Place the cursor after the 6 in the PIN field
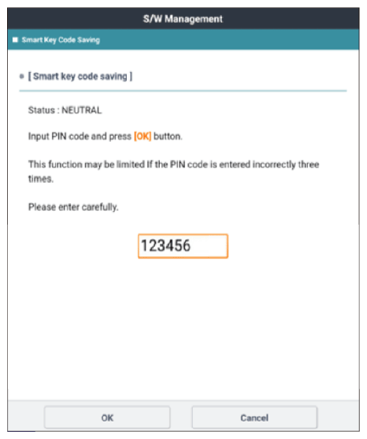367x439 pixels. [x=191, y=246]
